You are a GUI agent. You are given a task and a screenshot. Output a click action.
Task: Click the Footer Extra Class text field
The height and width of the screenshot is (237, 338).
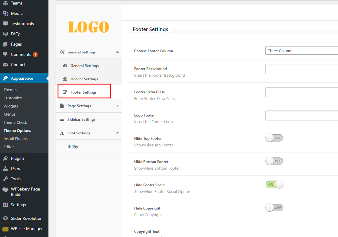301,92
